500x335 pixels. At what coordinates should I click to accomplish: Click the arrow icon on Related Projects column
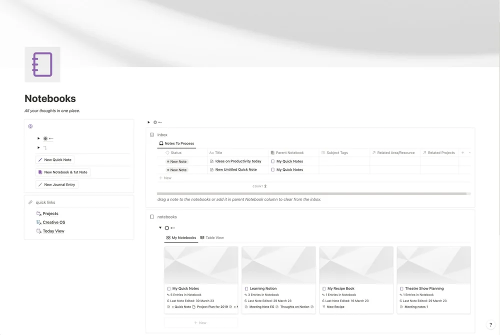pyautogui.click(x=424, y=152)
